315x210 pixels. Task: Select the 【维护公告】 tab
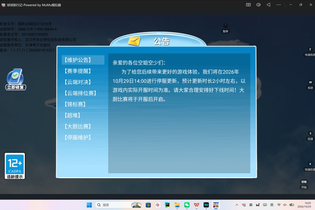click(83, 60)
